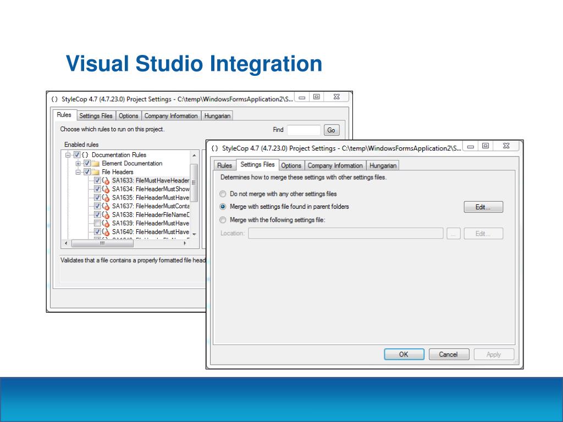The image size is (563, 422).
Task: Enable the unchecked SA1639 rule checkbox
Action: pyautogui.click(x=97, y=223)
